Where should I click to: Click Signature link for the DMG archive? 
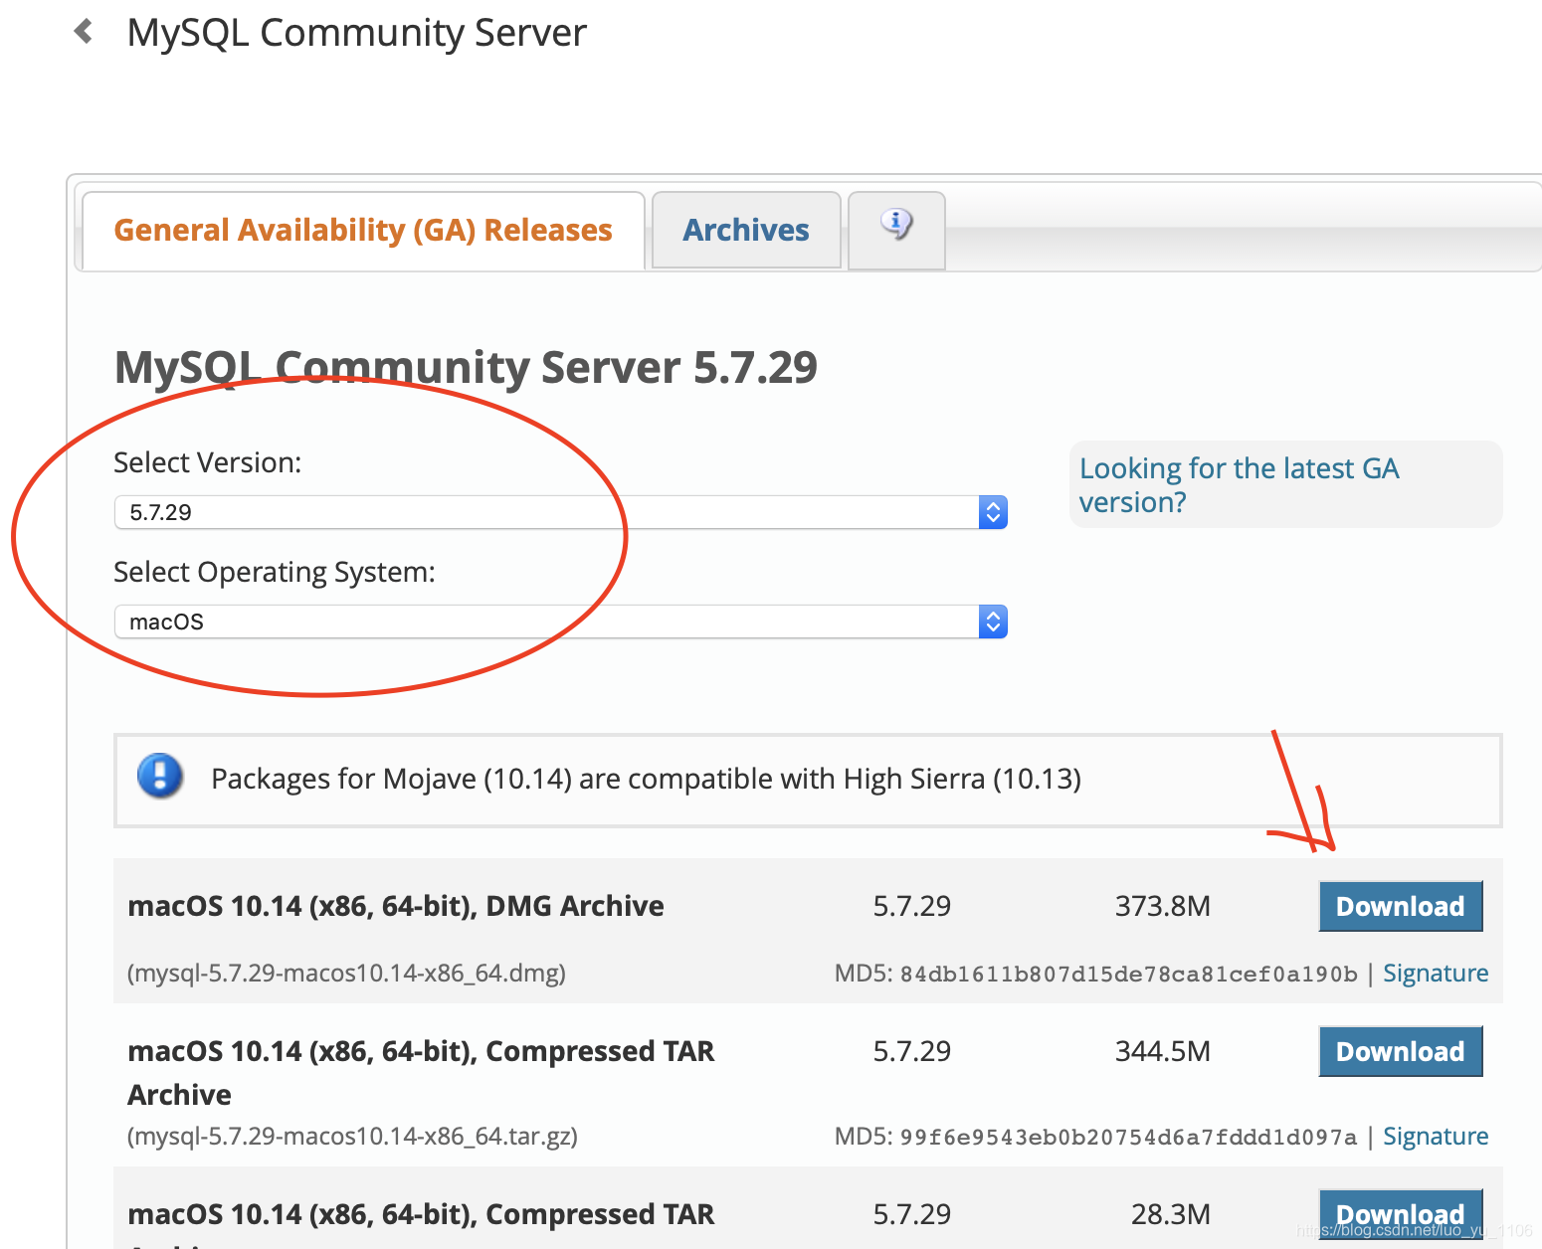[x=1436, y=973]
